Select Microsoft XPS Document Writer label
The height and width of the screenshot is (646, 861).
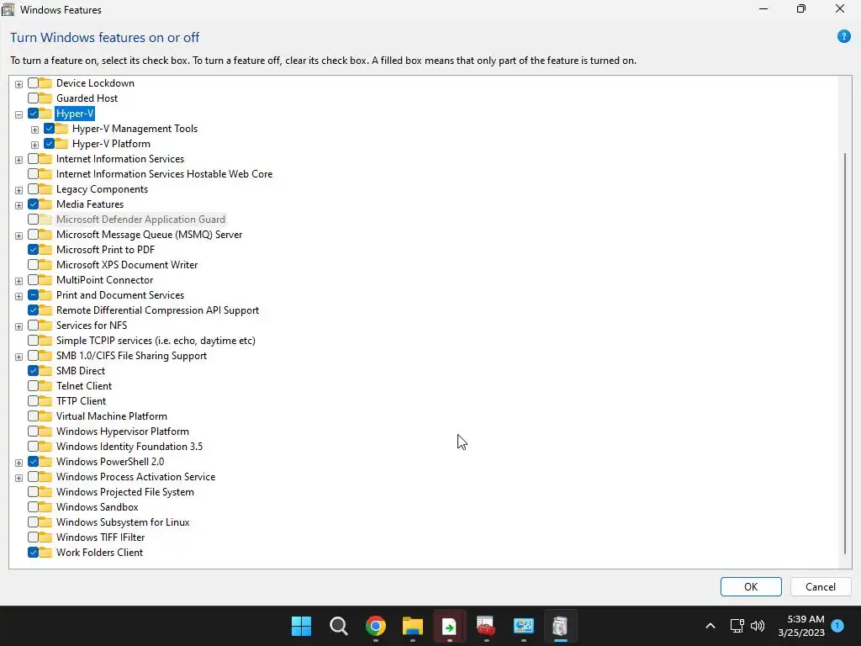coord(127,265)
